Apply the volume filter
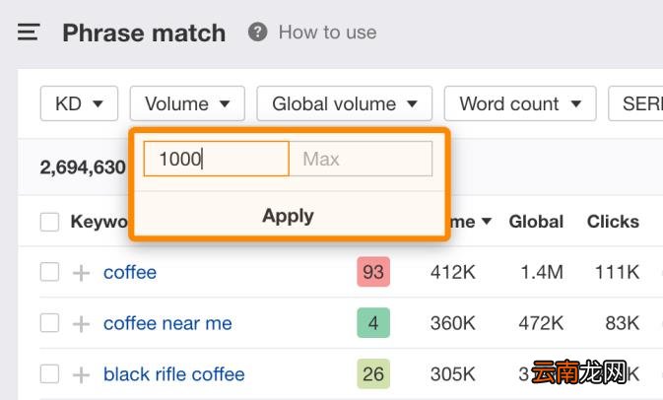 [x=288, y=216]
